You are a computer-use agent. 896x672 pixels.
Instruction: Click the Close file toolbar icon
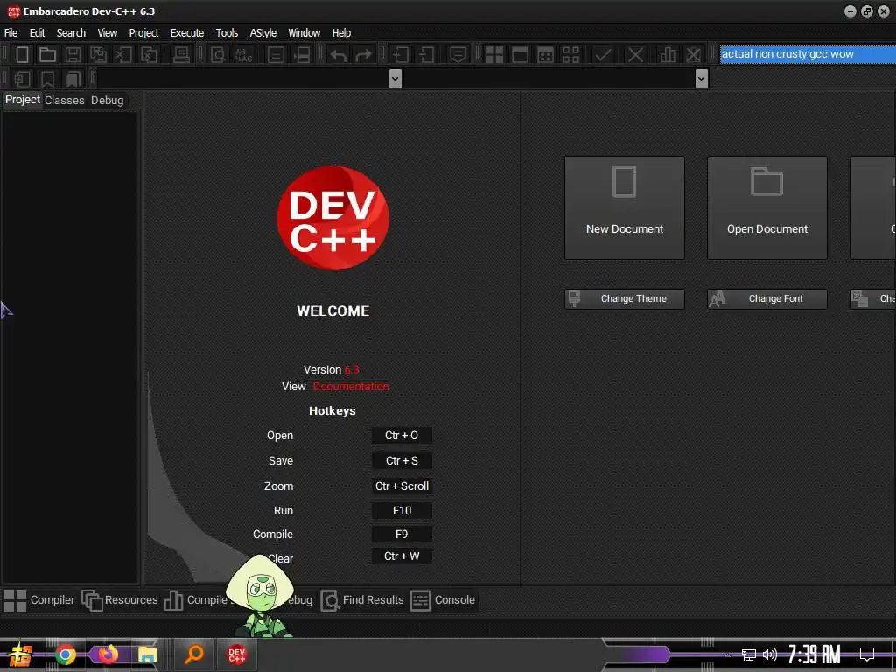[x=123, y=55]
